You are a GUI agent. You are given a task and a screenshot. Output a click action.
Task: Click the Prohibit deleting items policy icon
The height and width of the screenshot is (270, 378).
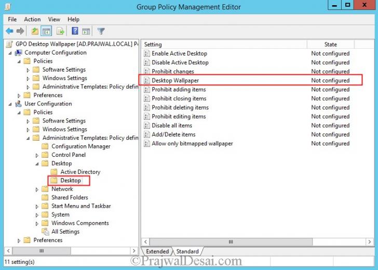point(147,107)
